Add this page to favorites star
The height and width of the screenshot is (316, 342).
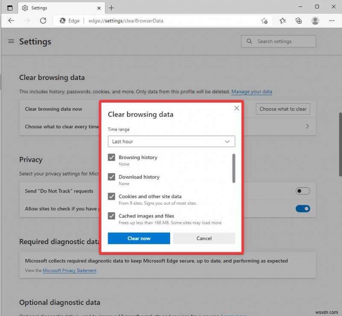click(264, 21)
